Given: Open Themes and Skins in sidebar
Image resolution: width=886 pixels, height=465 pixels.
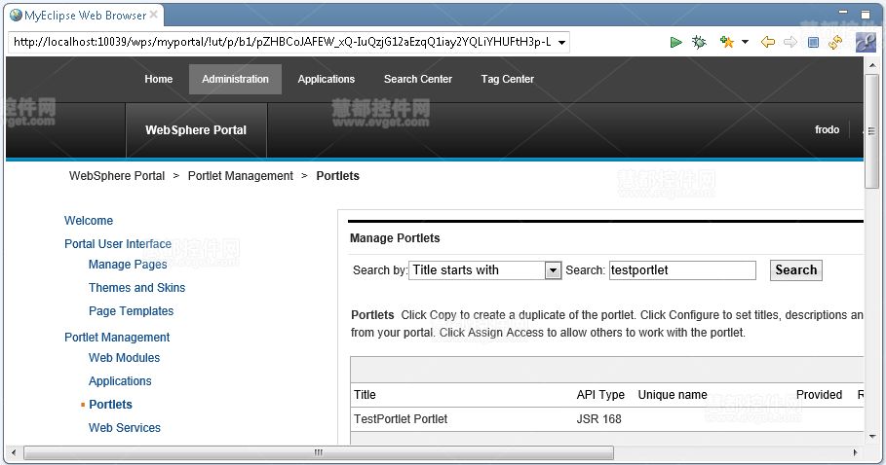Looking at the screenshot, I should coord(136,287).
